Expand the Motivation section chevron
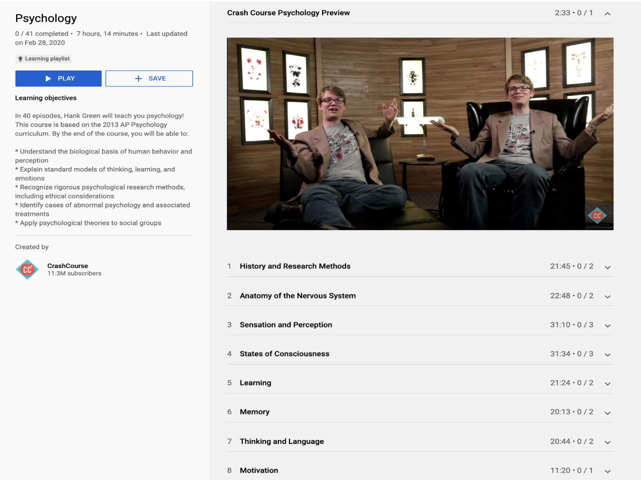 click(x=607, y=471)
